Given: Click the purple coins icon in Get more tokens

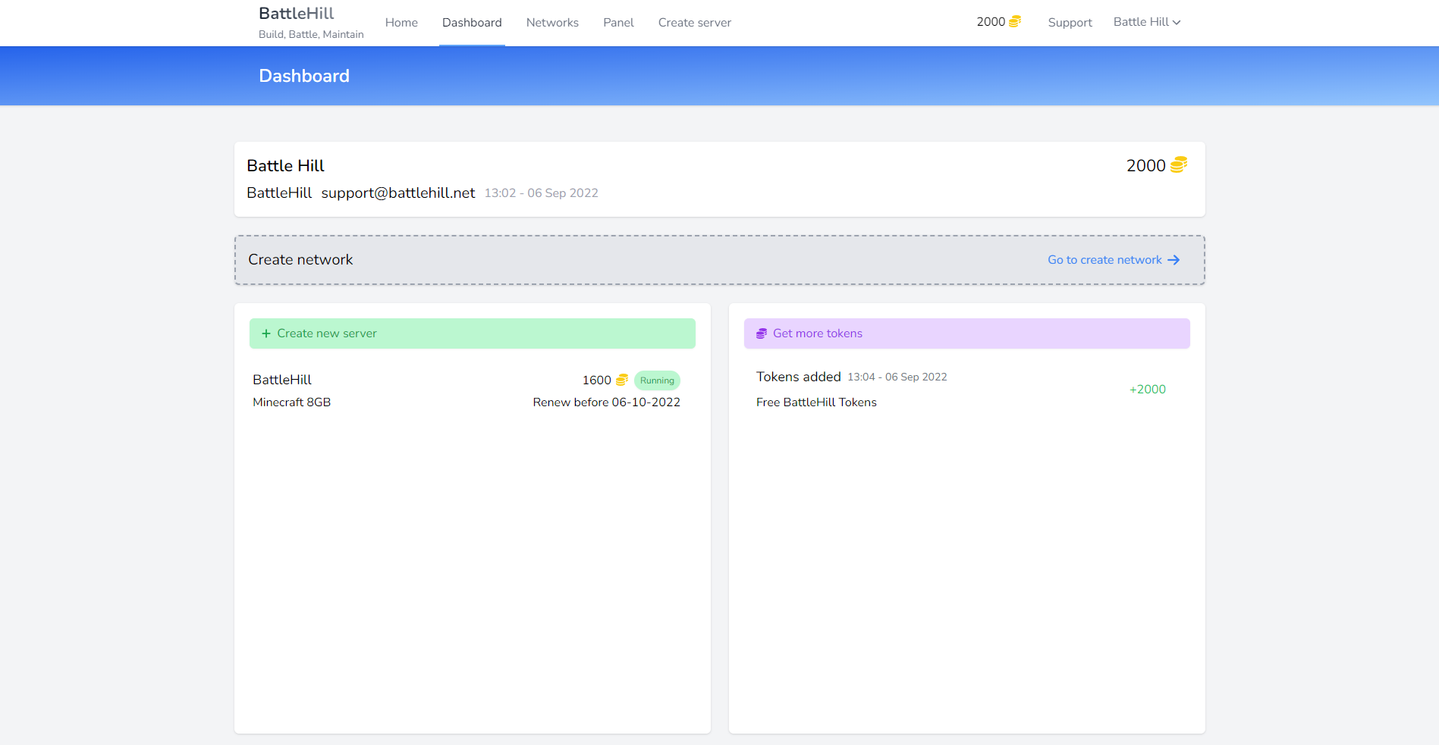Looking at the screenshot, I should (x=762, y=333).
